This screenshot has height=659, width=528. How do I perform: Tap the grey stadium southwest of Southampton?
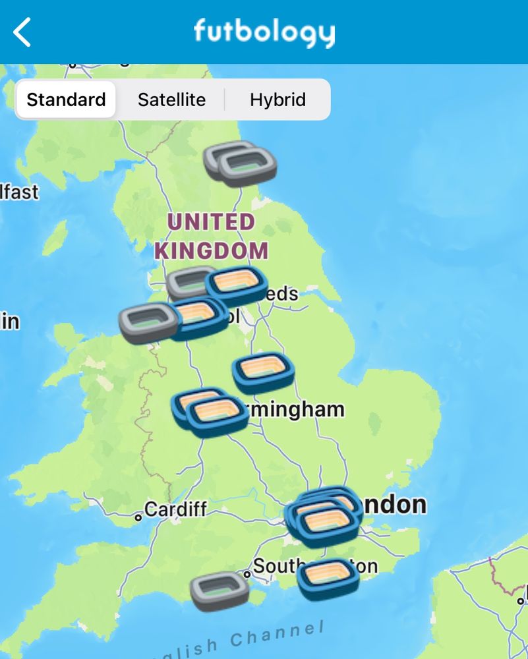[220, 591]
